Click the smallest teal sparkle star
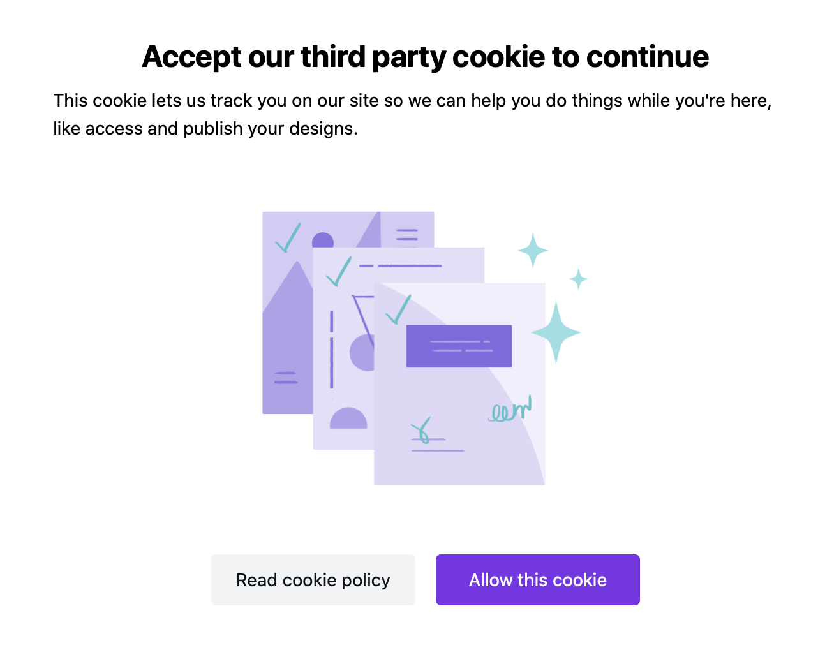The height and width of the screenshot is (666, 818). pos(579,279)
